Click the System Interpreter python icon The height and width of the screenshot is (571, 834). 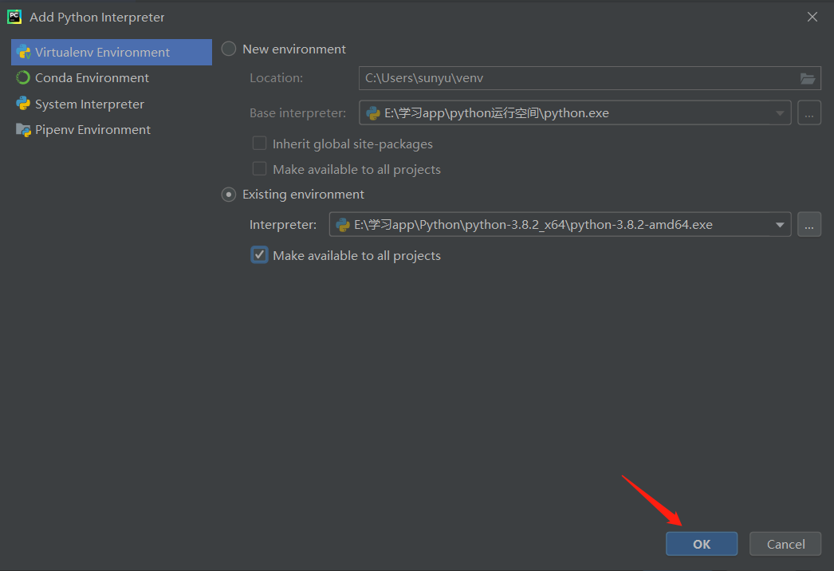click(x=23, y=103)
